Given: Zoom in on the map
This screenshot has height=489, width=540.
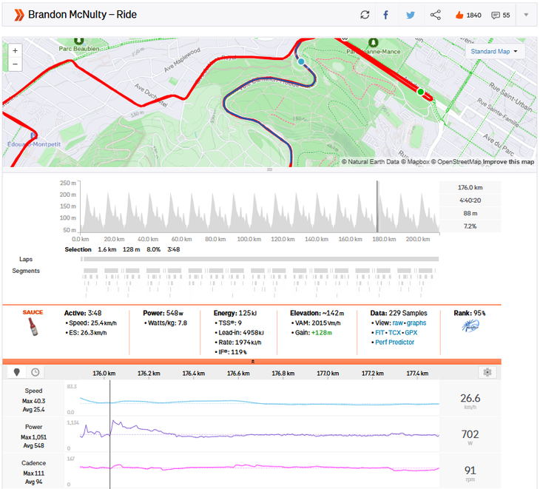Looking at the screenshot, I should 16,50.
